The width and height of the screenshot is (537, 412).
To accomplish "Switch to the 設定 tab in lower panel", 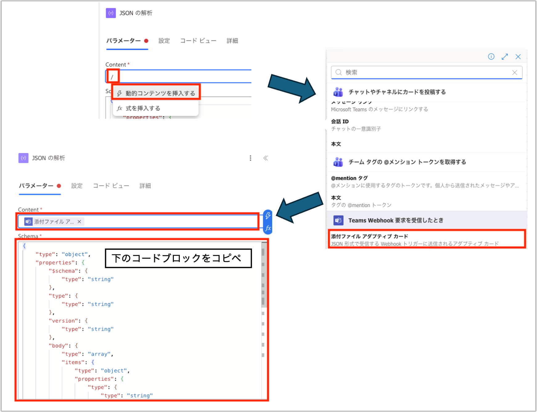I will click(77, 186).
